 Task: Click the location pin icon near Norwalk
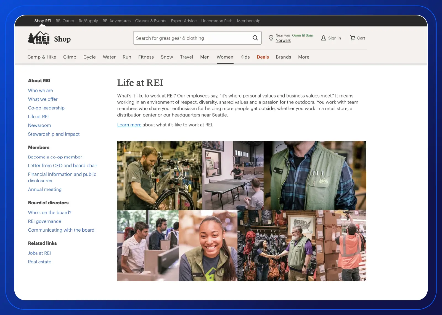[271, 38]
